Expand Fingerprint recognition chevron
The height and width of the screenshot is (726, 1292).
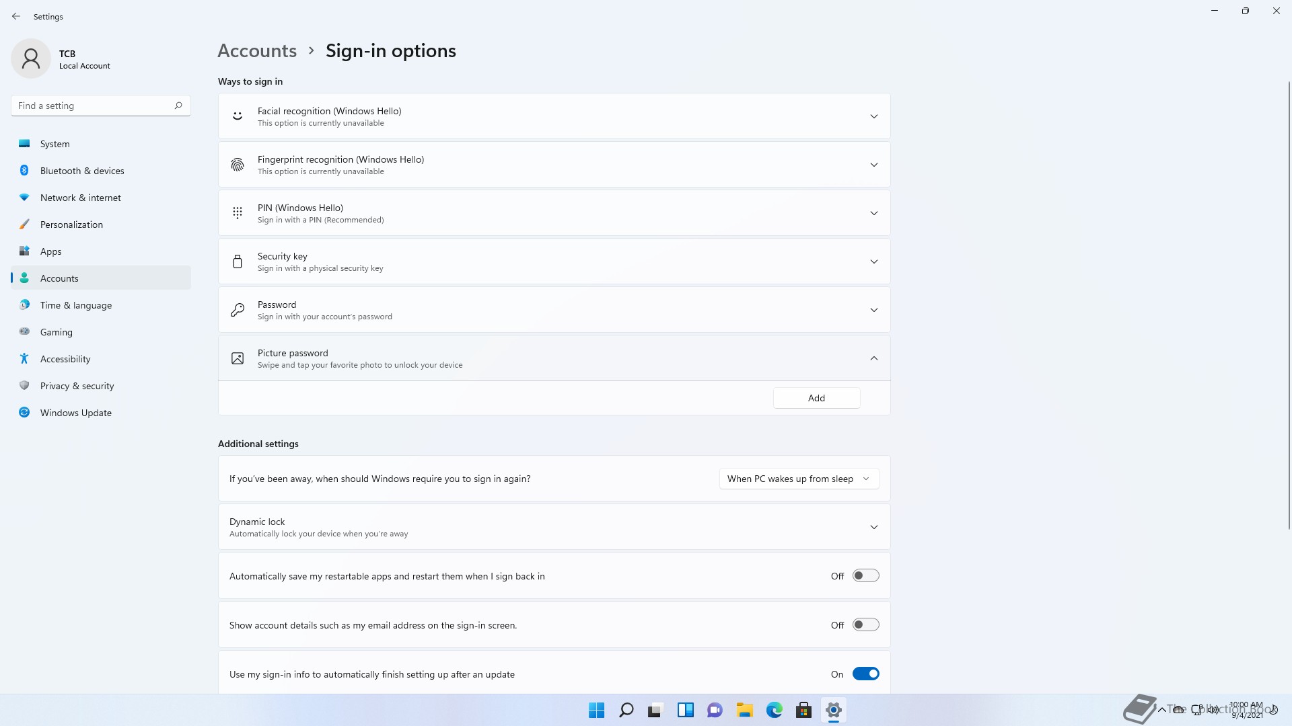pos(873,165)
